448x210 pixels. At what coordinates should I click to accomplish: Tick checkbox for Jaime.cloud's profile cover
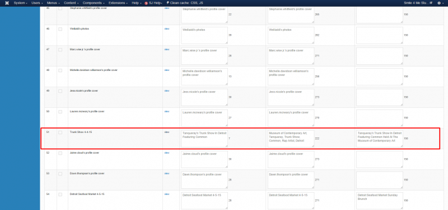[60, 153]
